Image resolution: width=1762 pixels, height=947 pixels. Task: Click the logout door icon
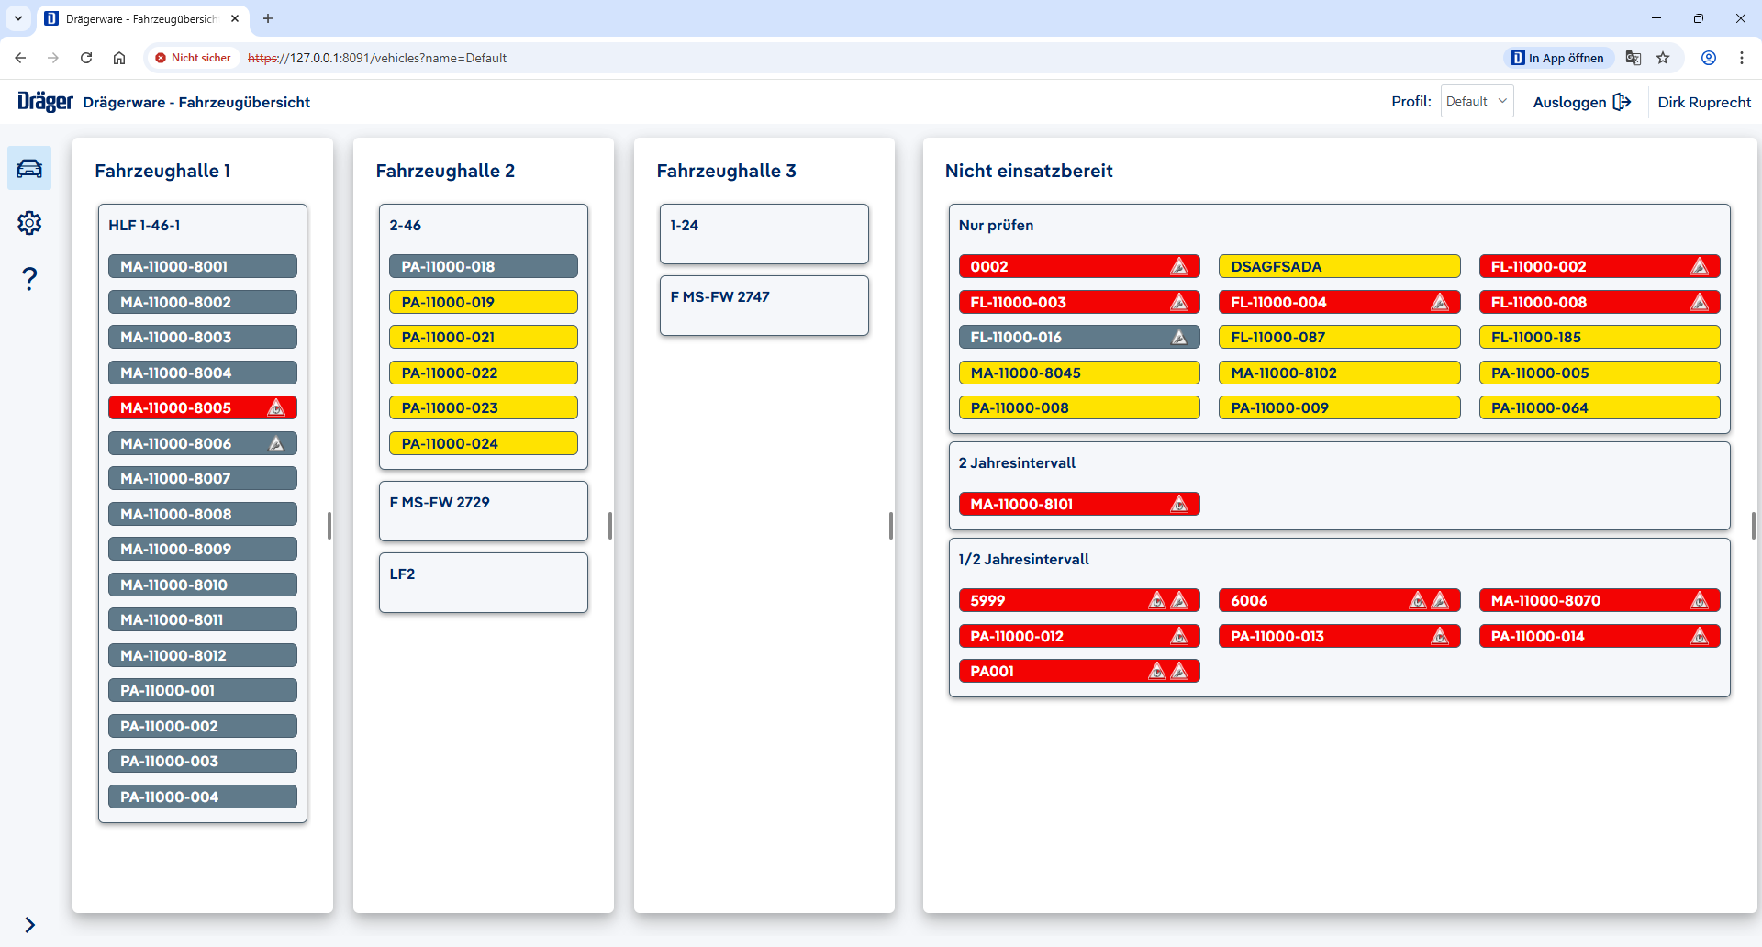(1622, 102)
